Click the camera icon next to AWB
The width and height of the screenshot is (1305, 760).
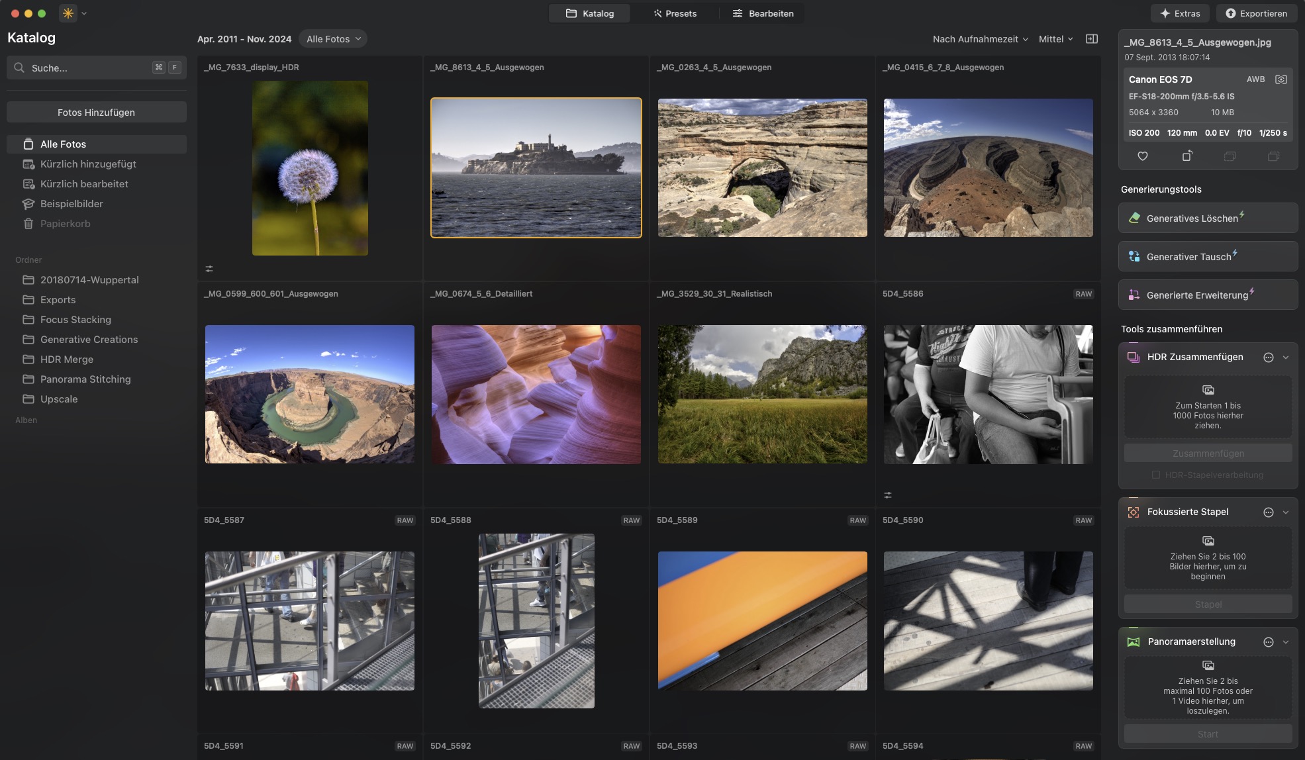click(x=1281, y=79)
